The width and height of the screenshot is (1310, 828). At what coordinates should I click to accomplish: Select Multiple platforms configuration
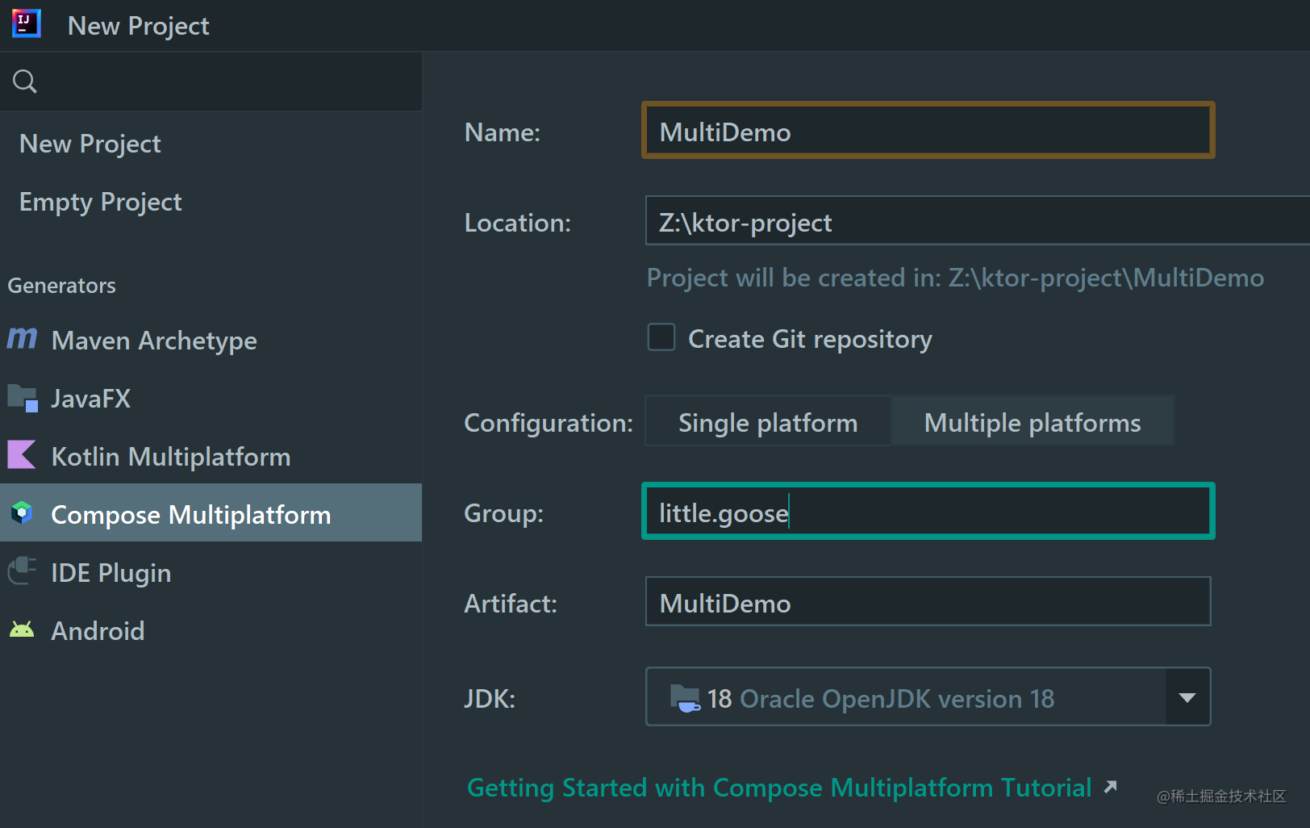[x=1032, y=422]
